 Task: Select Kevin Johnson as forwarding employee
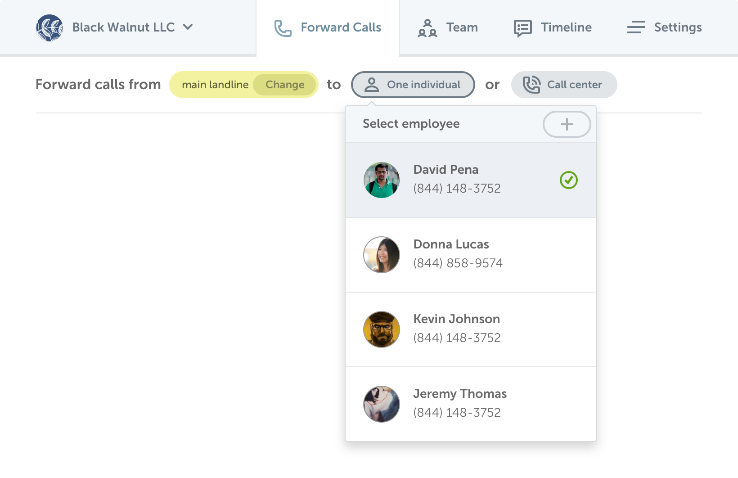[x=471, y=329]
